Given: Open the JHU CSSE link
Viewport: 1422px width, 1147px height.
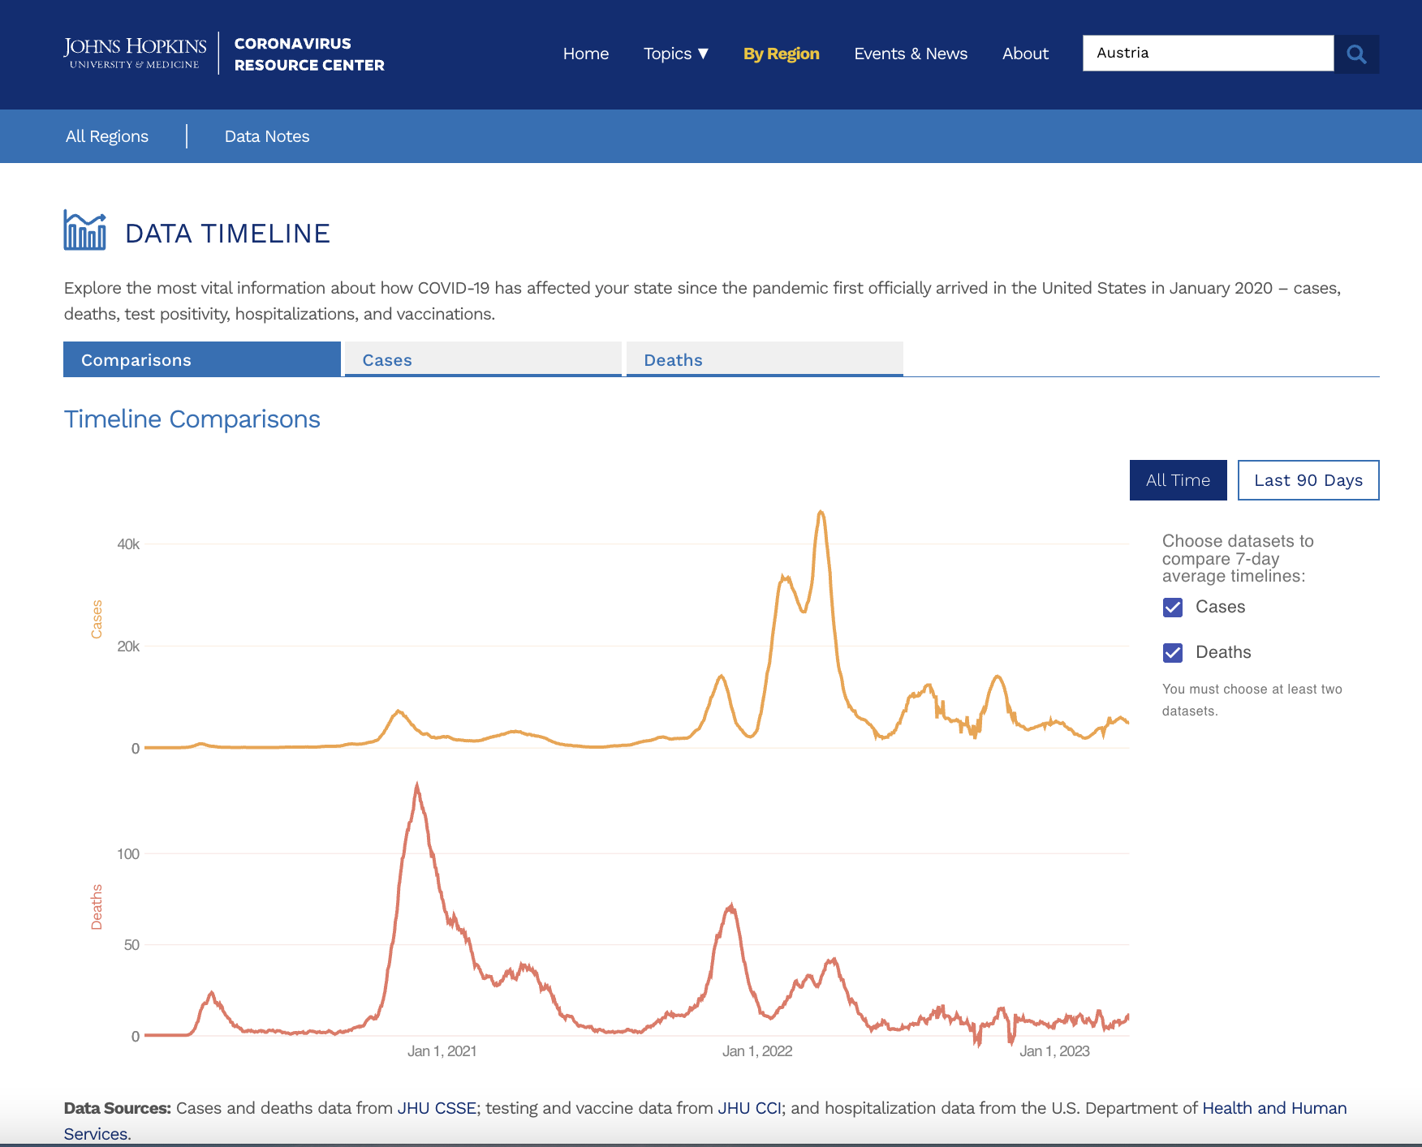Looking at the screenshot, I should point(437,1108).
